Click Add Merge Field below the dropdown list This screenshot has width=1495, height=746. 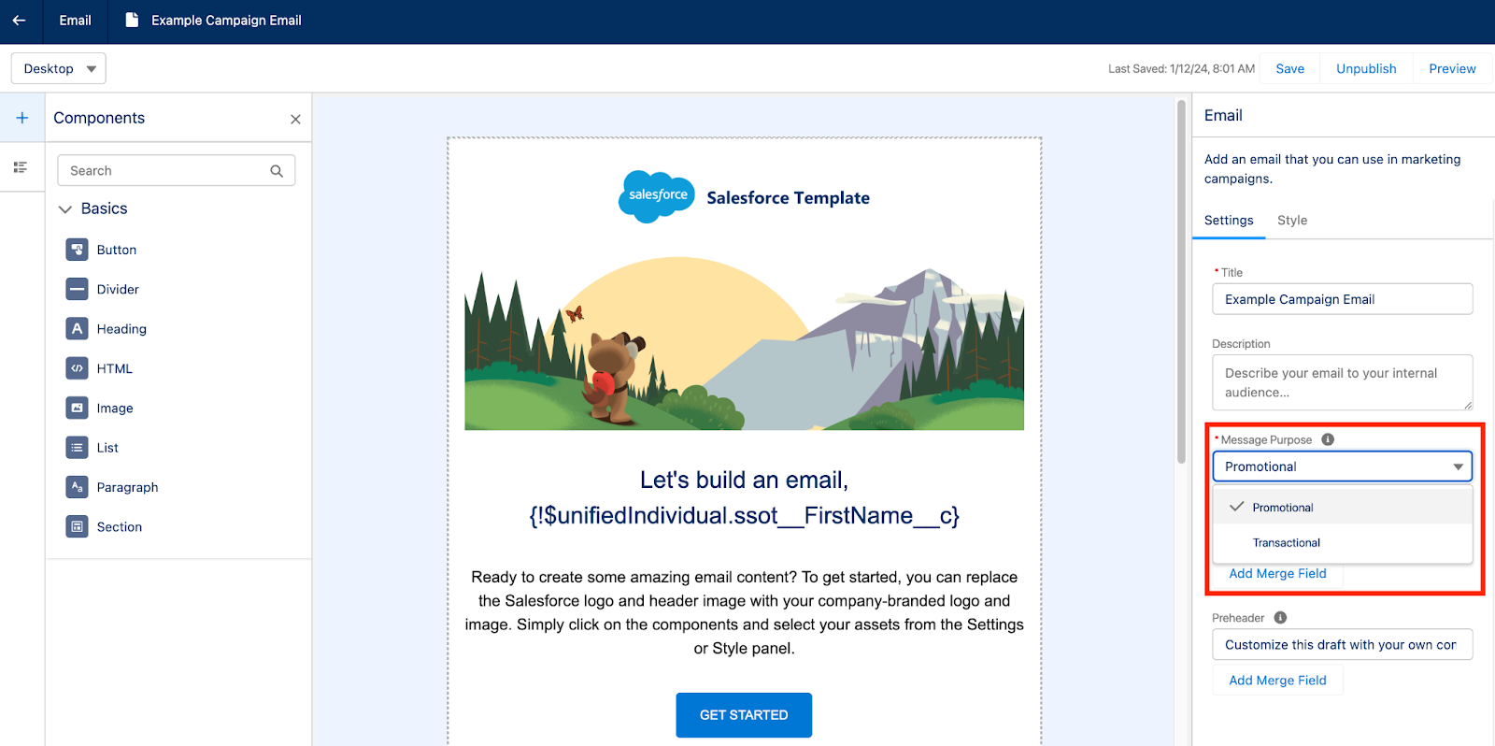(x=1277, y=574)
